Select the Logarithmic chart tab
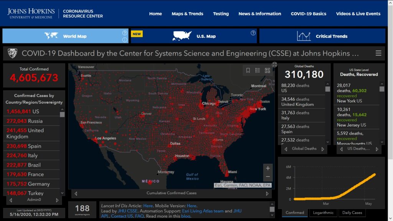The image size is (393, 221). pyautogui.click(x=323, y=213)
